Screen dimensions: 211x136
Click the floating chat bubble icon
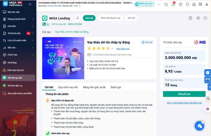pos(199,126)
